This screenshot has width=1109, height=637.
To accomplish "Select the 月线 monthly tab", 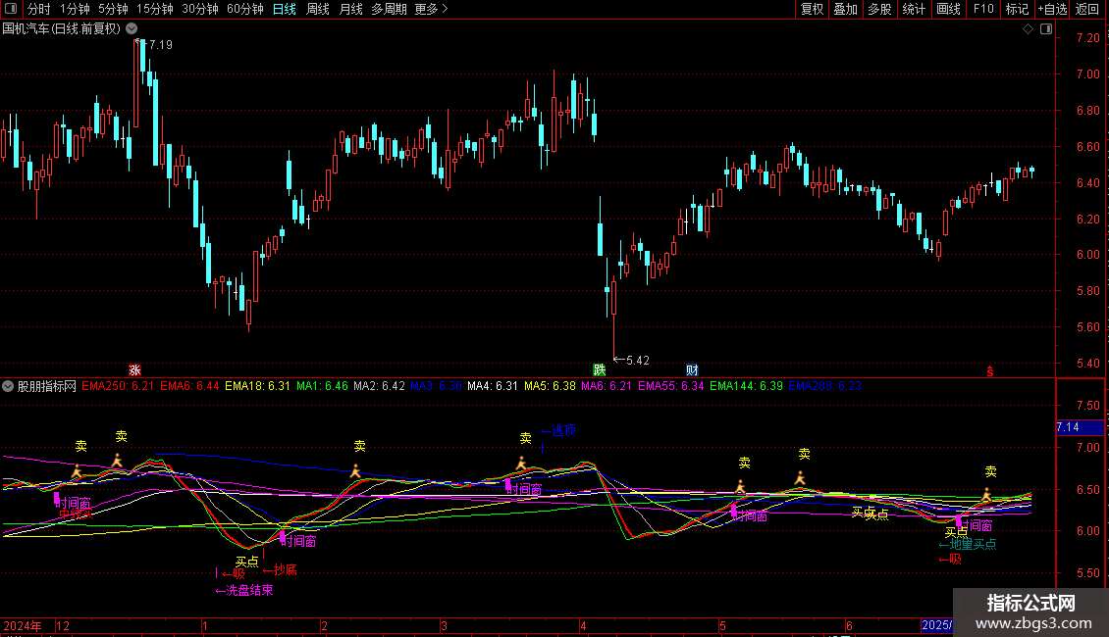I will [350, 9].
